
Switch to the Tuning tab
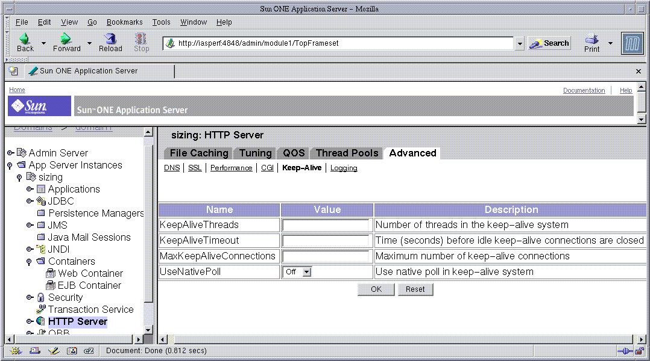pyautogui.click(x=256, y=153)
